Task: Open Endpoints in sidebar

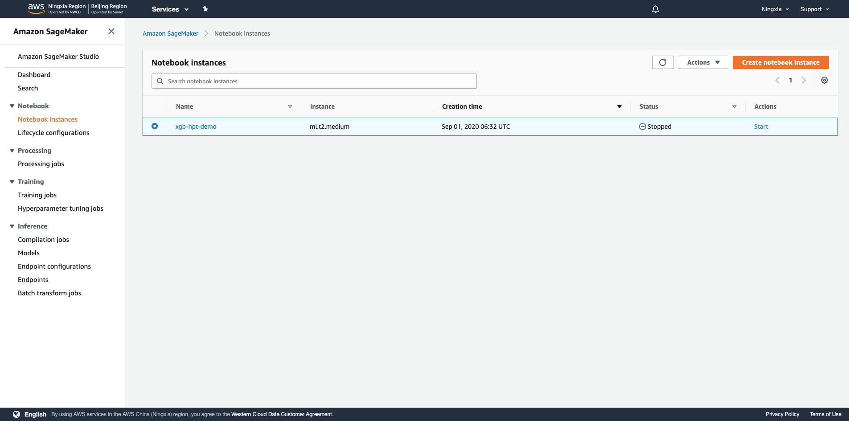Action: click(33, 280)
